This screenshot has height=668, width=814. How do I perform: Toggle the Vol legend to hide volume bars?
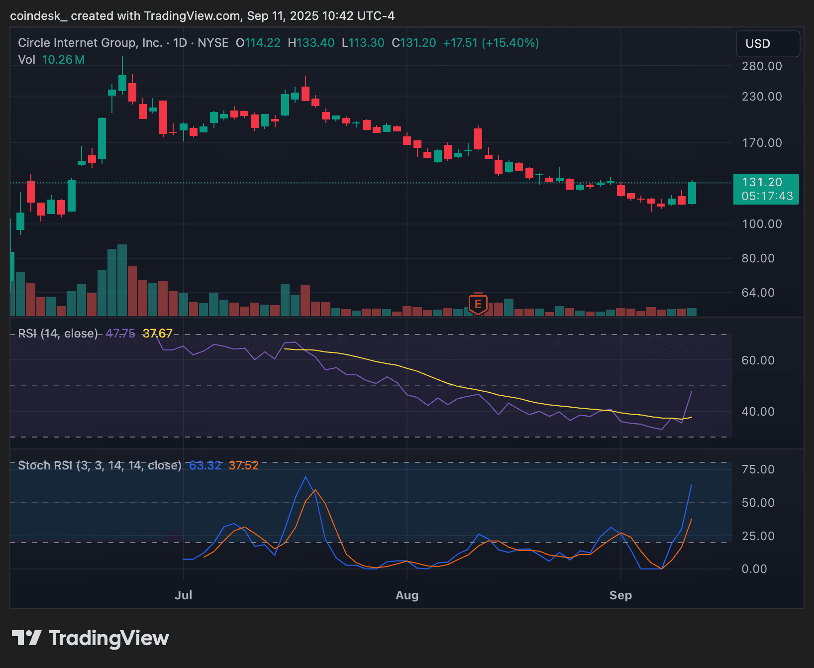(27, 59)
